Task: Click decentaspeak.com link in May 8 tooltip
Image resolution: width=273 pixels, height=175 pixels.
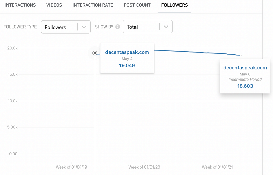Action: tap(245, 68)
